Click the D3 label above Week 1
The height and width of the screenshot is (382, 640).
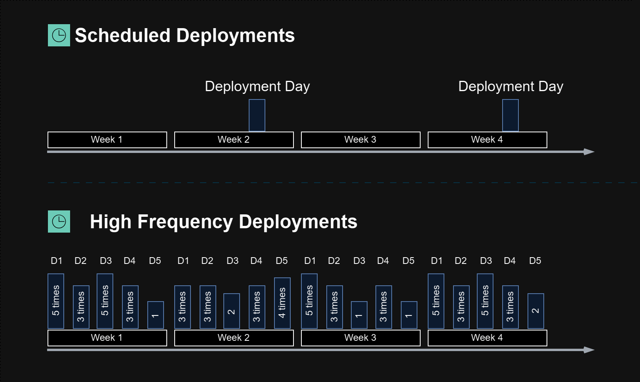coord(106,261)
